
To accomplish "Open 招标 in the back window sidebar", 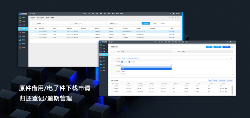I will (23, 33).
